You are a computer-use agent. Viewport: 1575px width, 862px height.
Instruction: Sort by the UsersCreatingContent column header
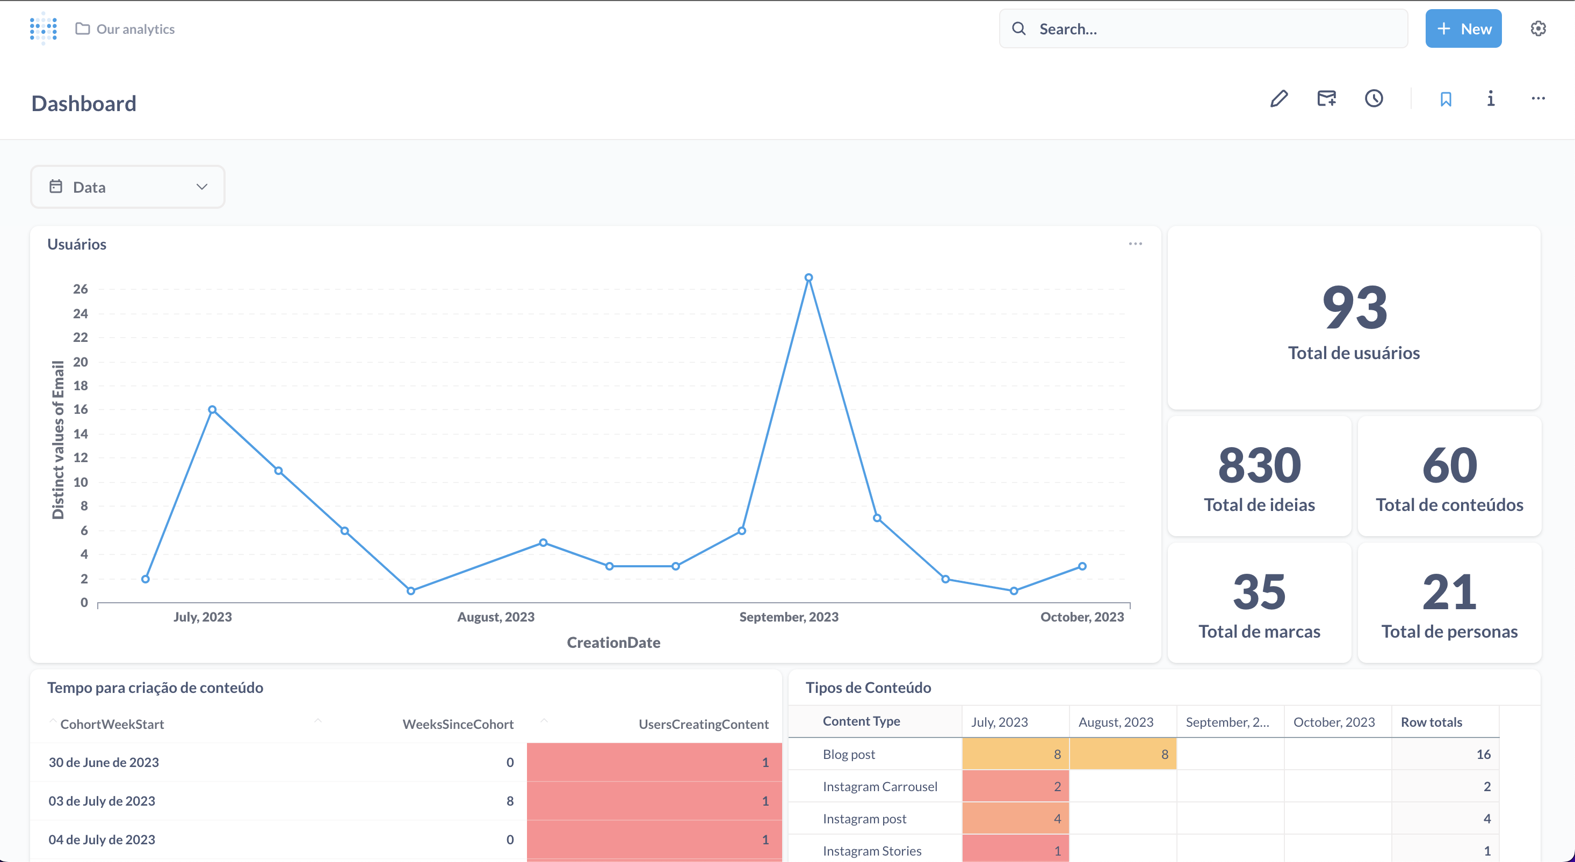coord(703,724)
